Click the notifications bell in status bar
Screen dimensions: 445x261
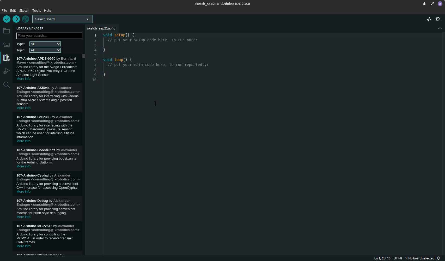coord(439,258)
